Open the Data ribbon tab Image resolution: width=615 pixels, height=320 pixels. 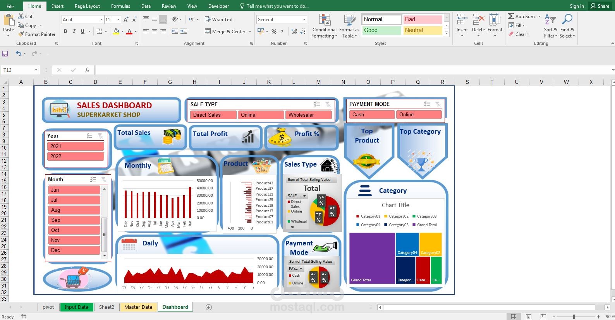click(x=146, y=6)
